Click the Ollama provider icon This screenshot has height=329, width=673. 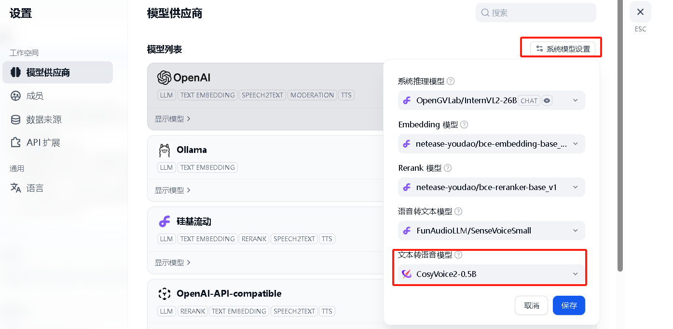coord(165,150)
